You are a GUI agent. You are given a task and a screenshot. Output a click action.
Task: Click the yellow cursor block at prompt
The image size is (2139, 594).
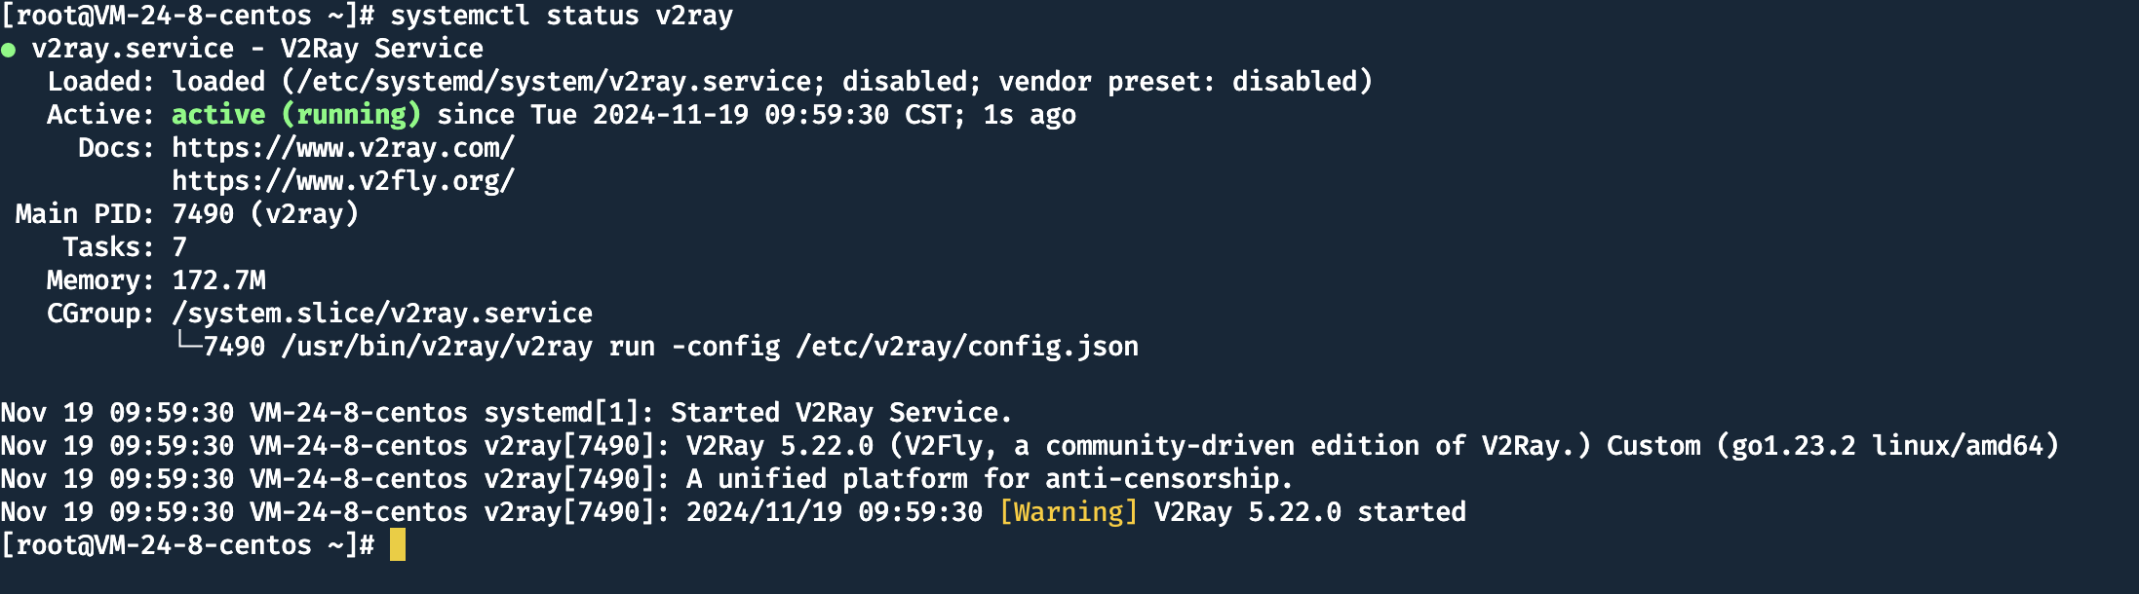click(398, 545)
